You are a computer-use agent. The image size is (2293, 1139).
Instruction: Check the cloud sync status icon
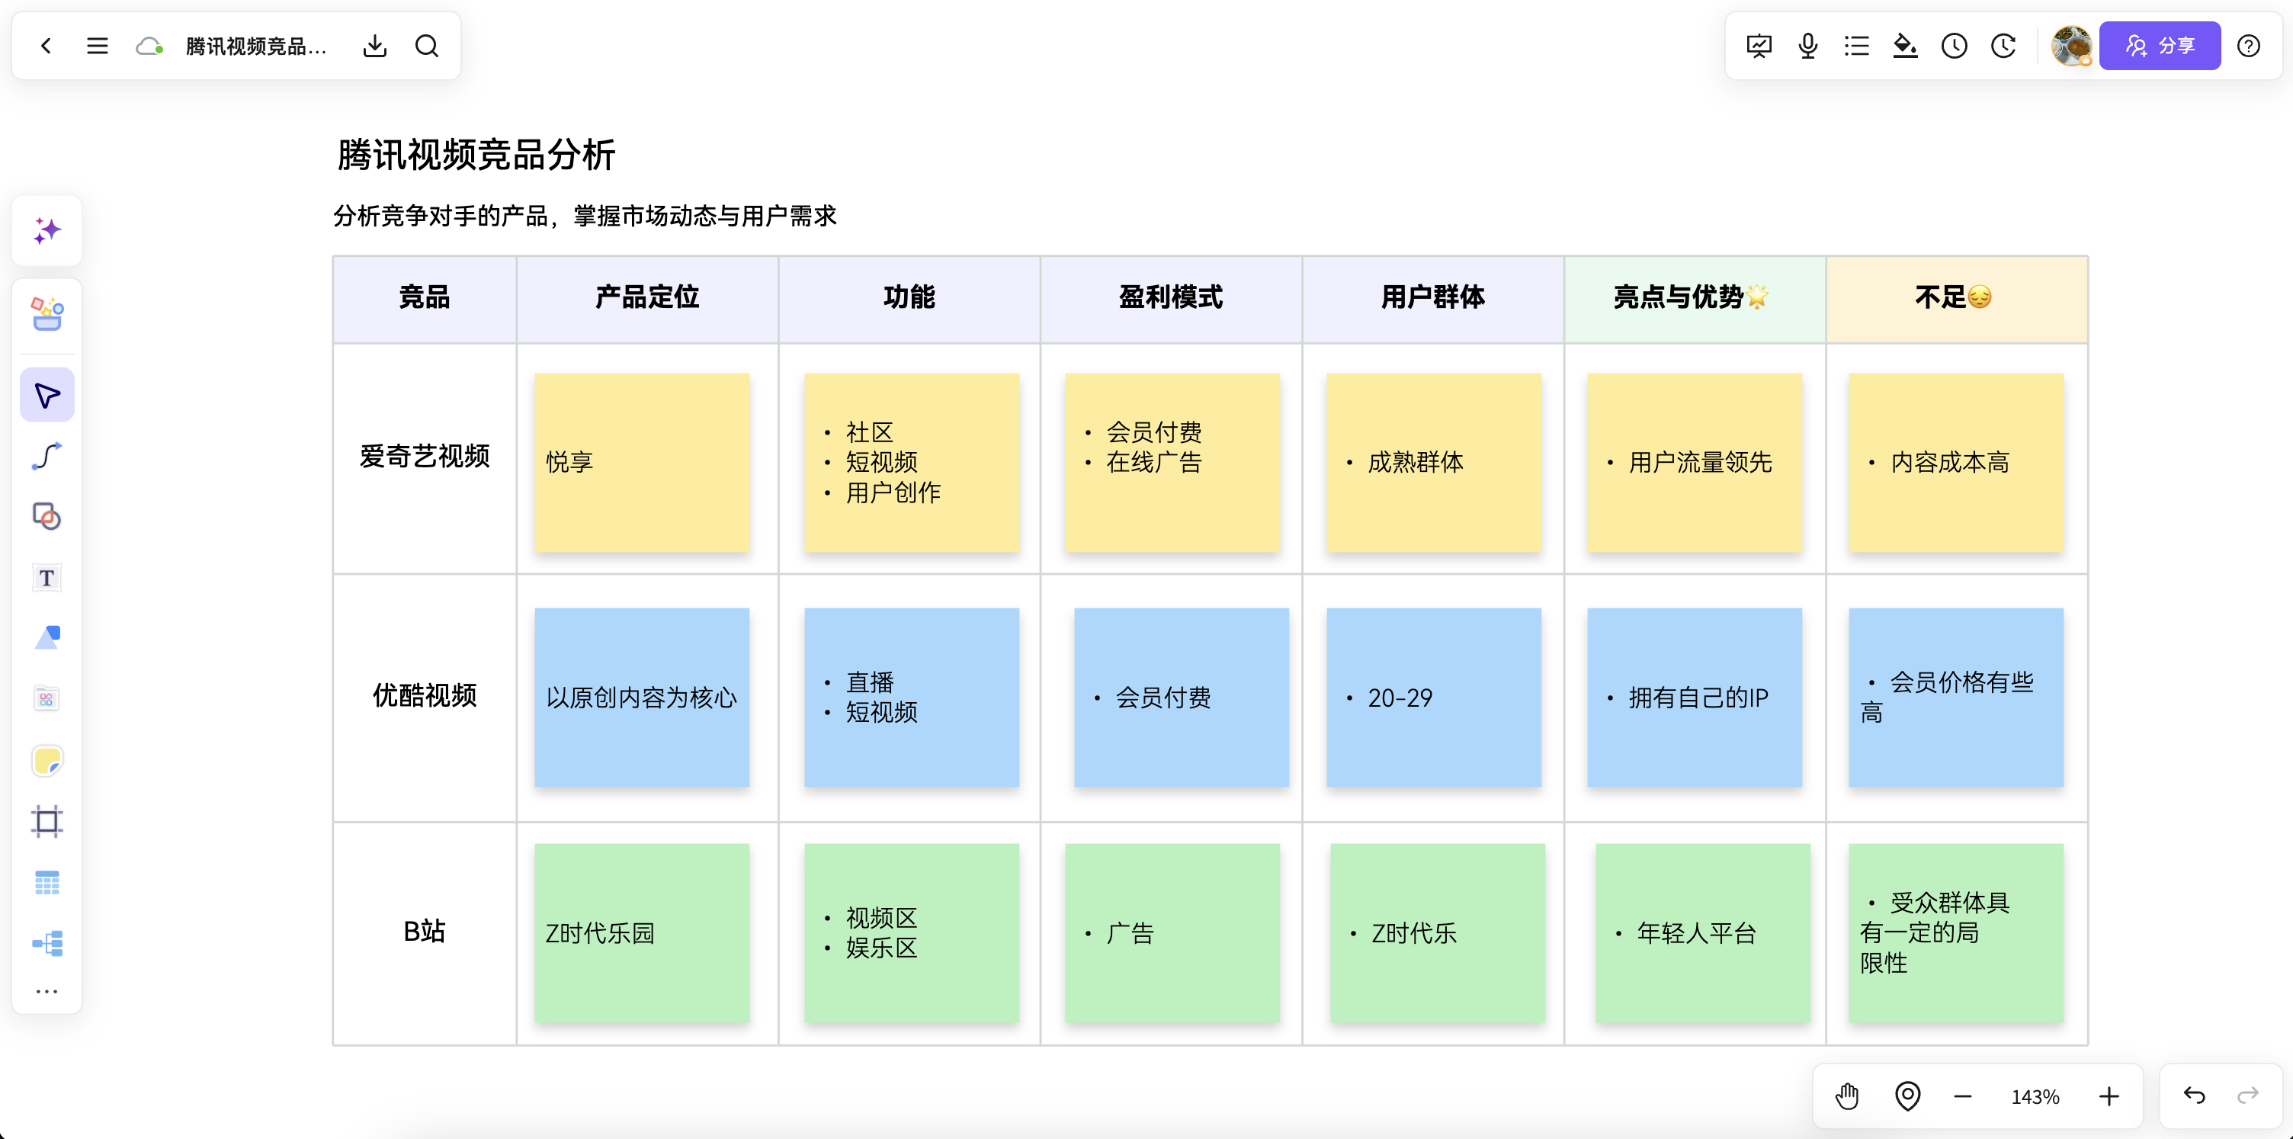[x=149, y=46]
